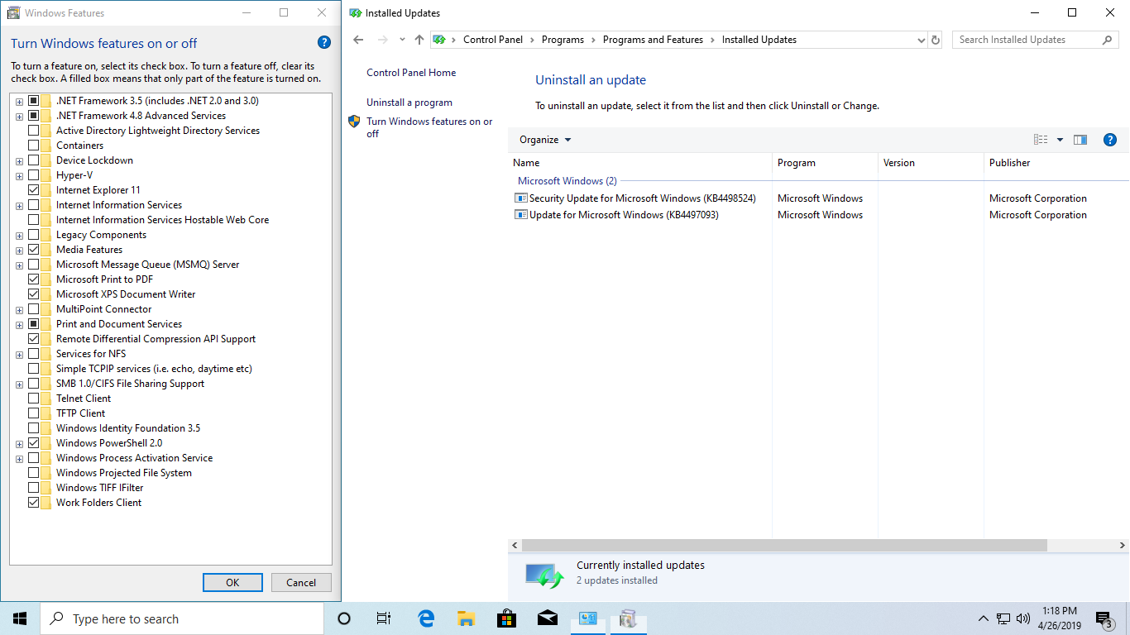Collapse the Microsoft Windows (2) group
Image resolution: width=1130 pixels, height=635 pixels.
pos(567,181)
